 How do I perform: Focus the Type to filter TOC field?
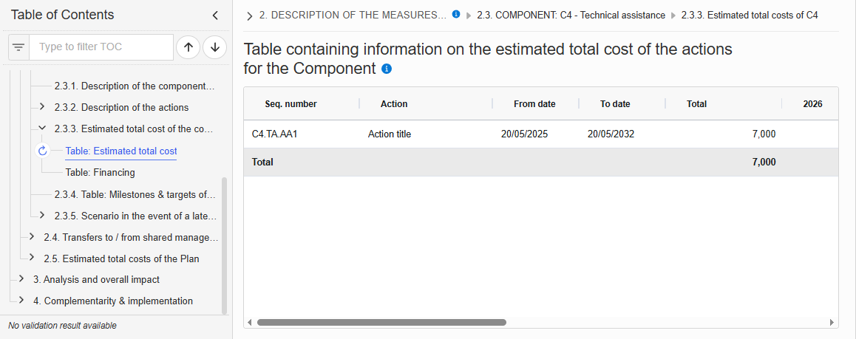101,47
